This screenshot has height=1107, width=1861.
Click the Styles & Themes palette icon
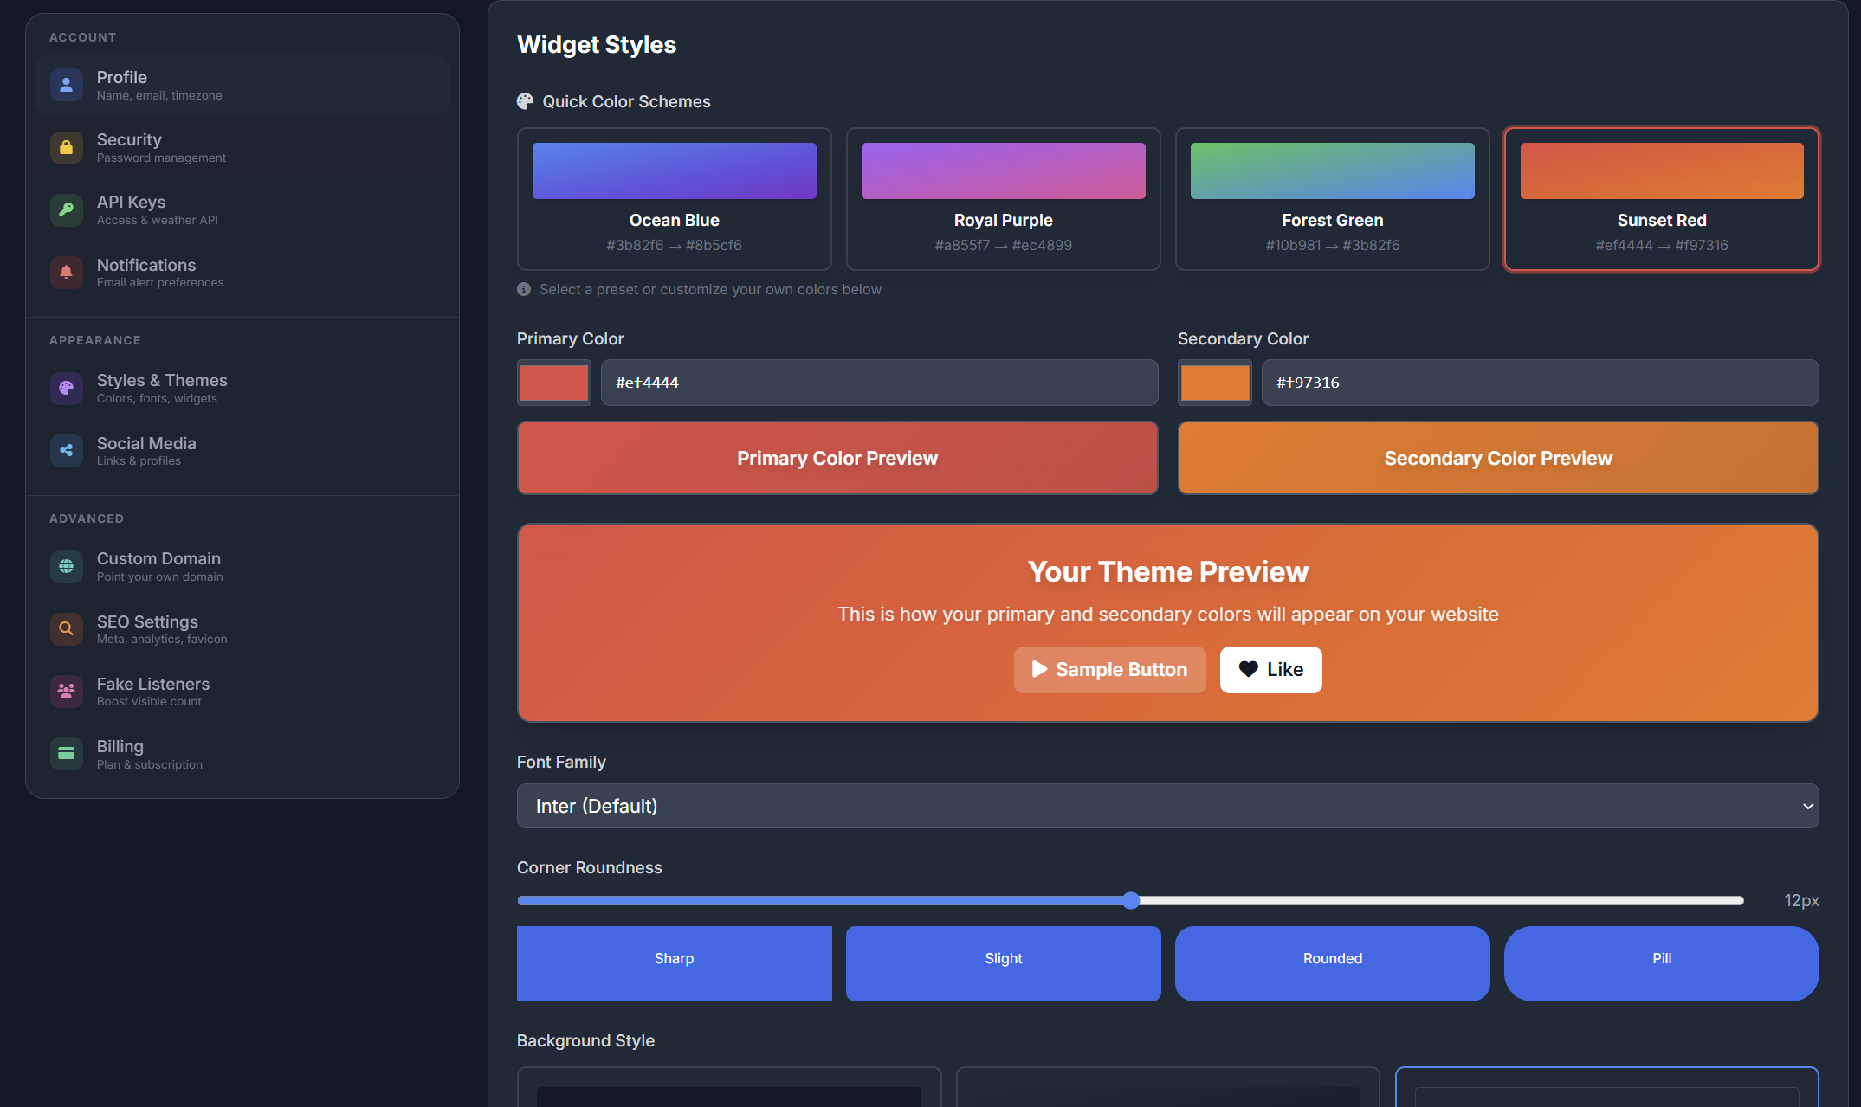pyautogui.click(x=67, y=388)
